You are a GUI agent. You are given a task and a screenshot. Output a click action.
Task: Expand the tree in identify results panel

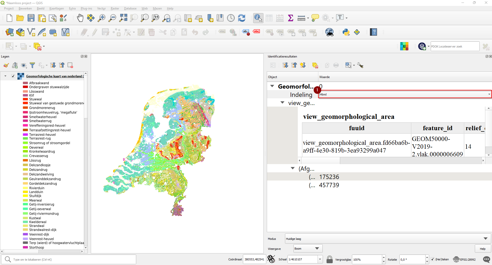tap(285, 65)
